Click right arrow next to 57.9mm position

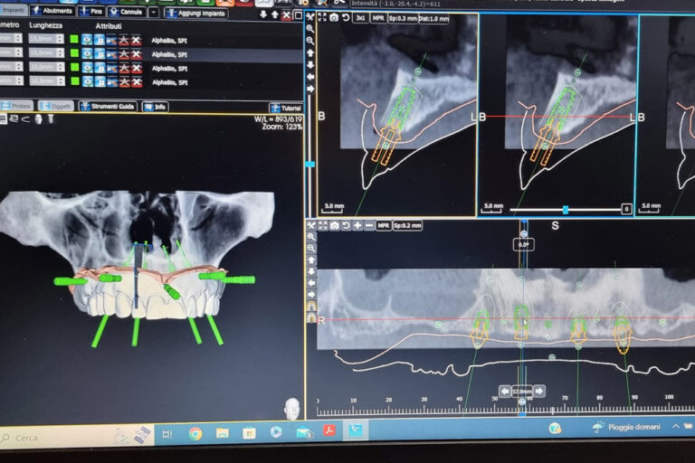(x=539, y=391)
